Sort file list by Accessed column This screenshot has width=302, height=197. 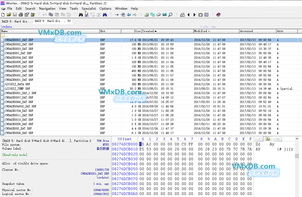258,31
